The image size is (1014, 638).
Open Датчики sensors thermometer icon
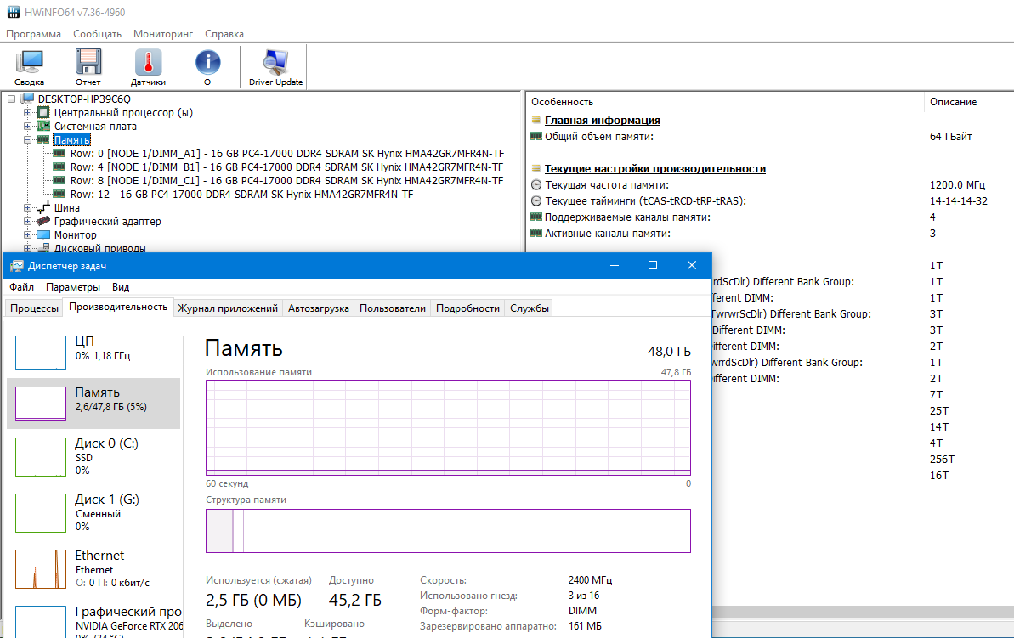coord(148,67)
